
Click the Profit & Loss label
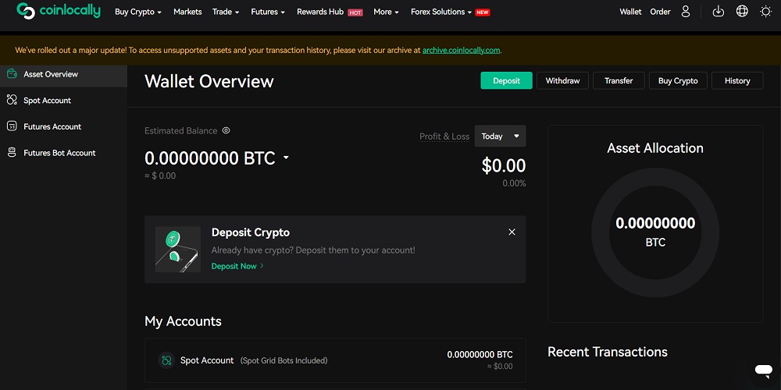click(x=444, y=136)
